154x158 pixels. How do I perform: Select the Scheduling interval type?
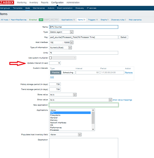68,73
